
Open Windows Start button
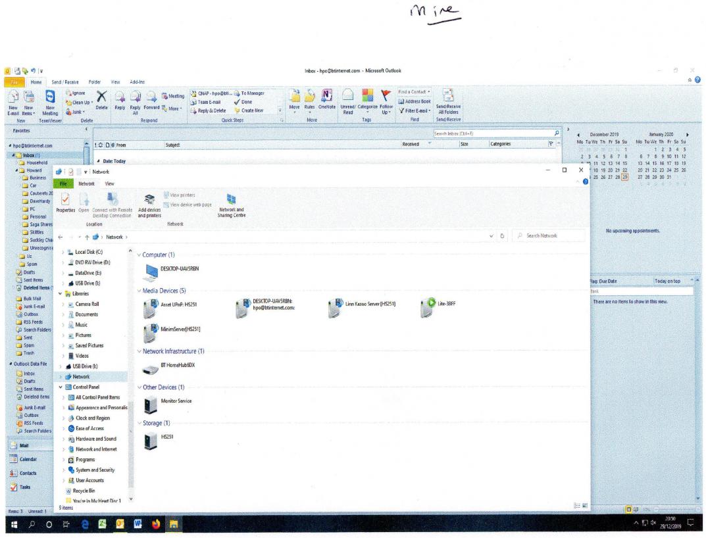click(14, 524)
